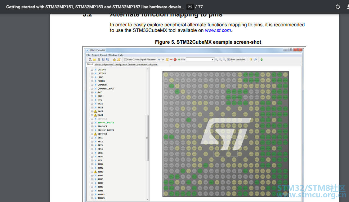Toggle the Show user Label checkbox
Viewport: 349px width, 202px height.
(x=228, y=59)
